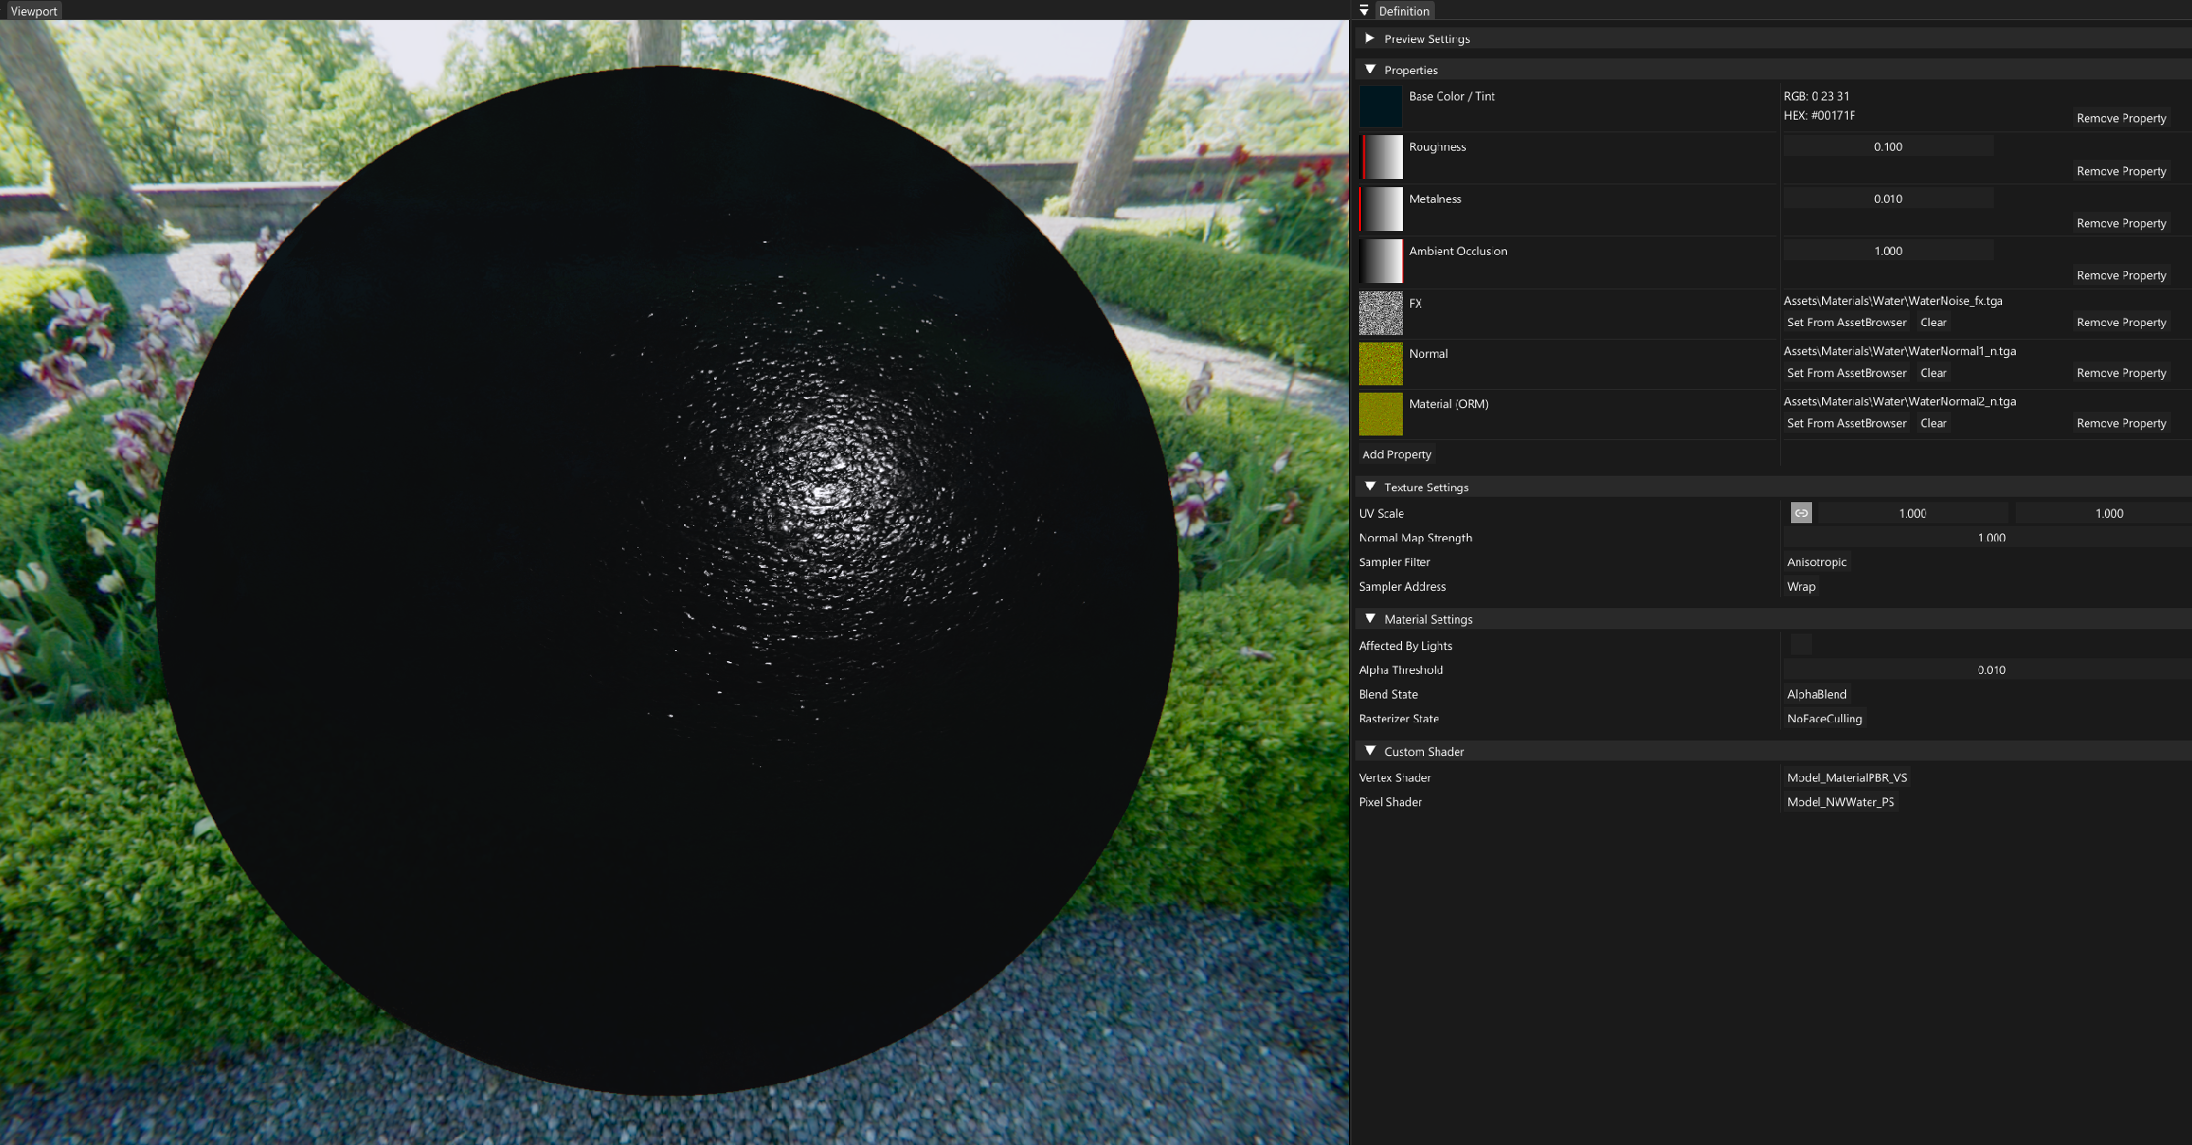Open the Pixel Shader Model_NWWater_PS dropdown
Screen dimensions: 2192x1145
pos(1840,802)
